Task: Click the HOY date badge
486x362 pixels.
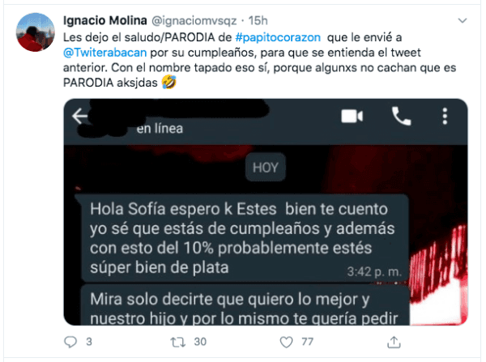Action: pyautogui.click(x=266, y=168)
